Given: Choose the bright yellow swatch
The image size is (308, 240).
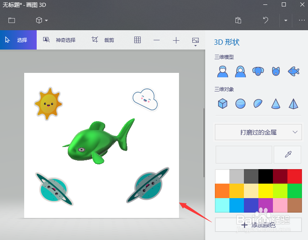Looking at the screenshot, I should 266,191.
